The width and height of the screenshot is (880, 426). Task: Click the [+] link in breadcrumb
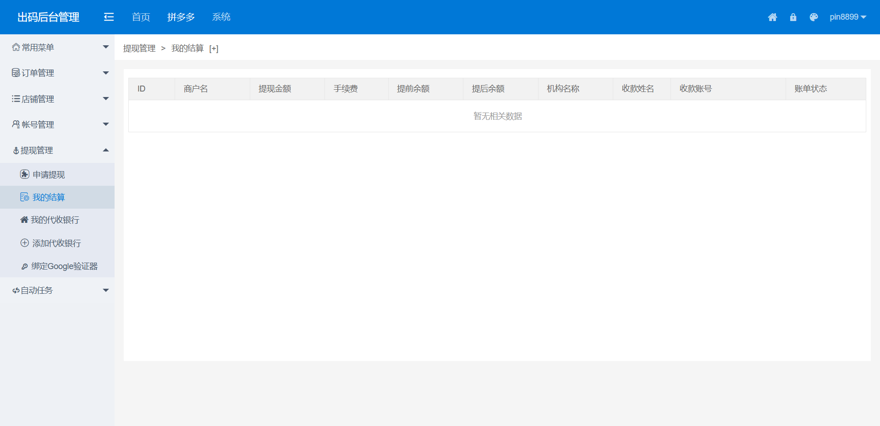coord(214,49)
